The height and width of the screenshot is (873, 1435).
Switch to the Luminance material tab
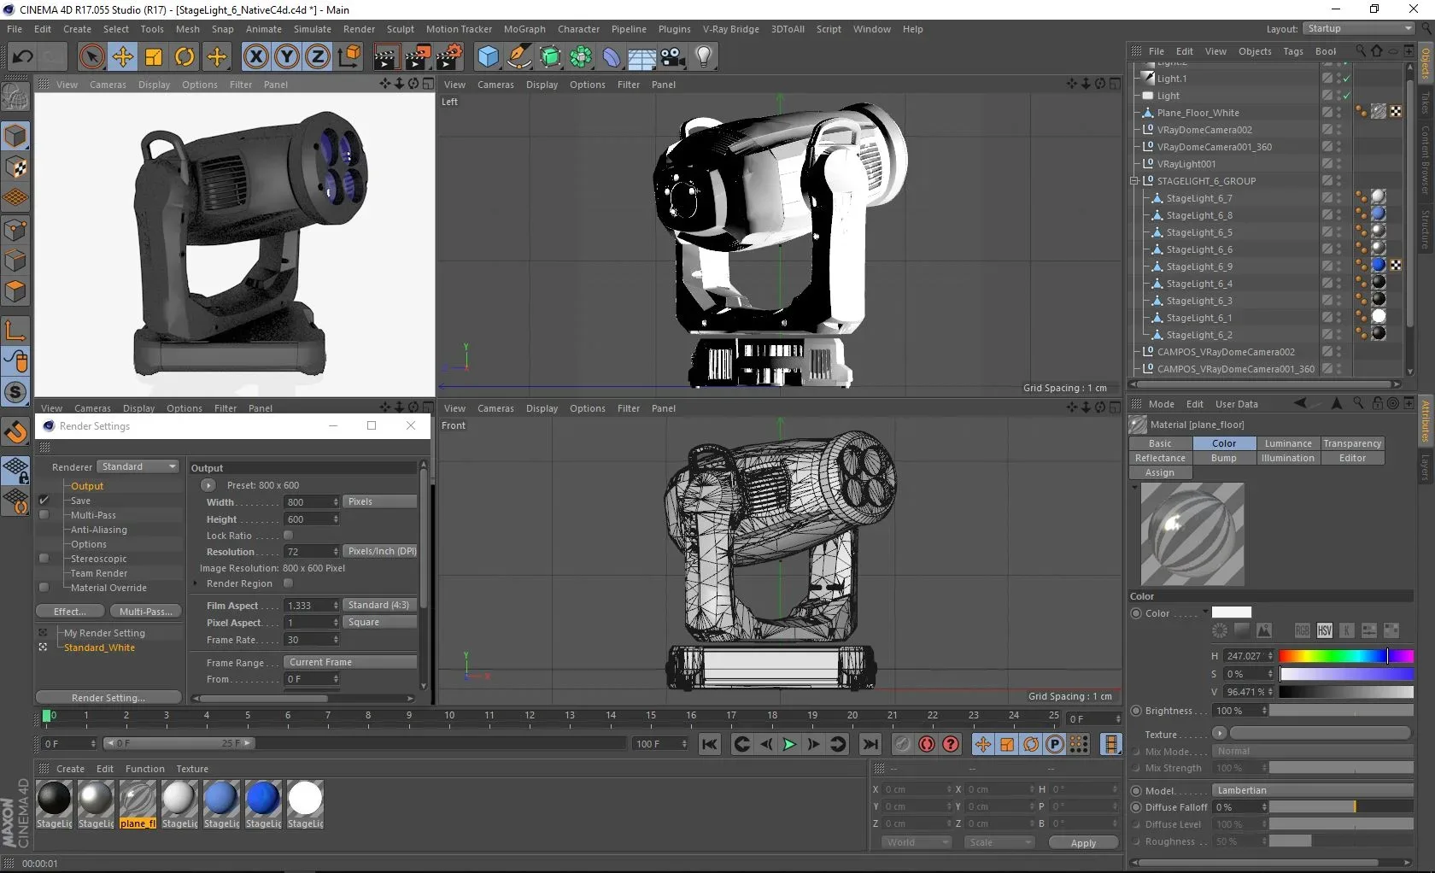coord(1288,443)
